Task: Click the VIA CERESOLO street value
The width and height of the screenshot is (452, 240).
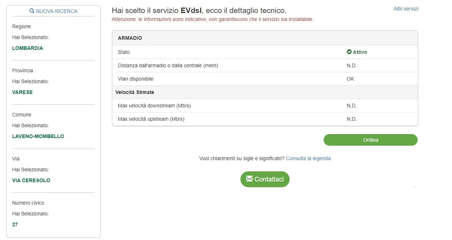Action: click(31, 180)
